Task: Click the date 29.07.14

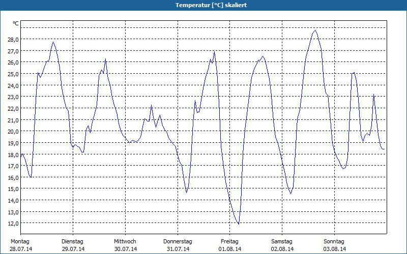Action: click(x=73, y=249)
